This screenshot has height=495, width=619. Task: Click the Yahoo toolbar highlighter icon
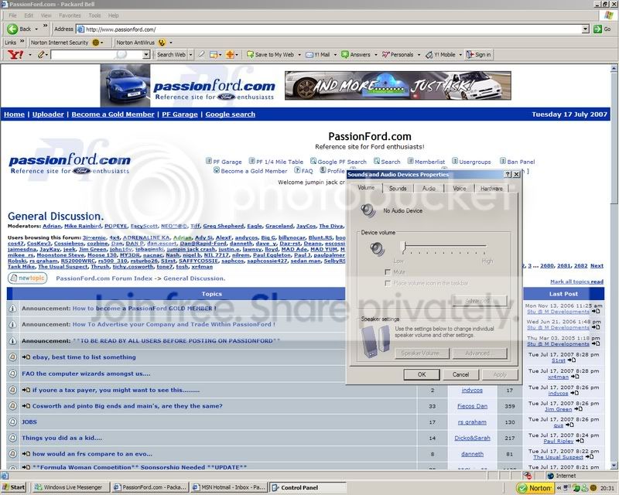coord(201,54)
